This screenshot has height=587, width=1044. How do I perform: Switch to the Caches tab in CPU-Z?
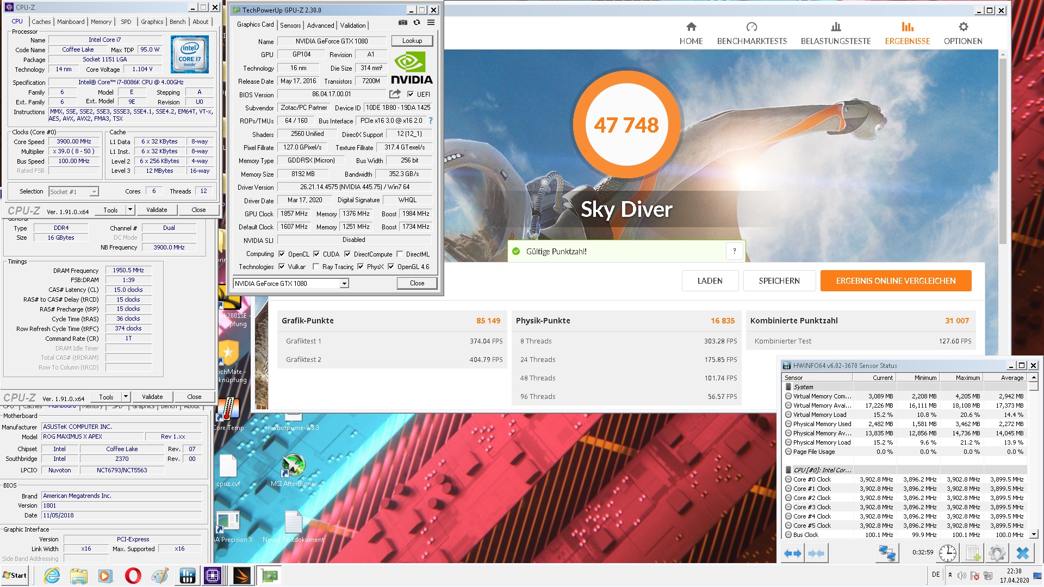click(41, 22)
